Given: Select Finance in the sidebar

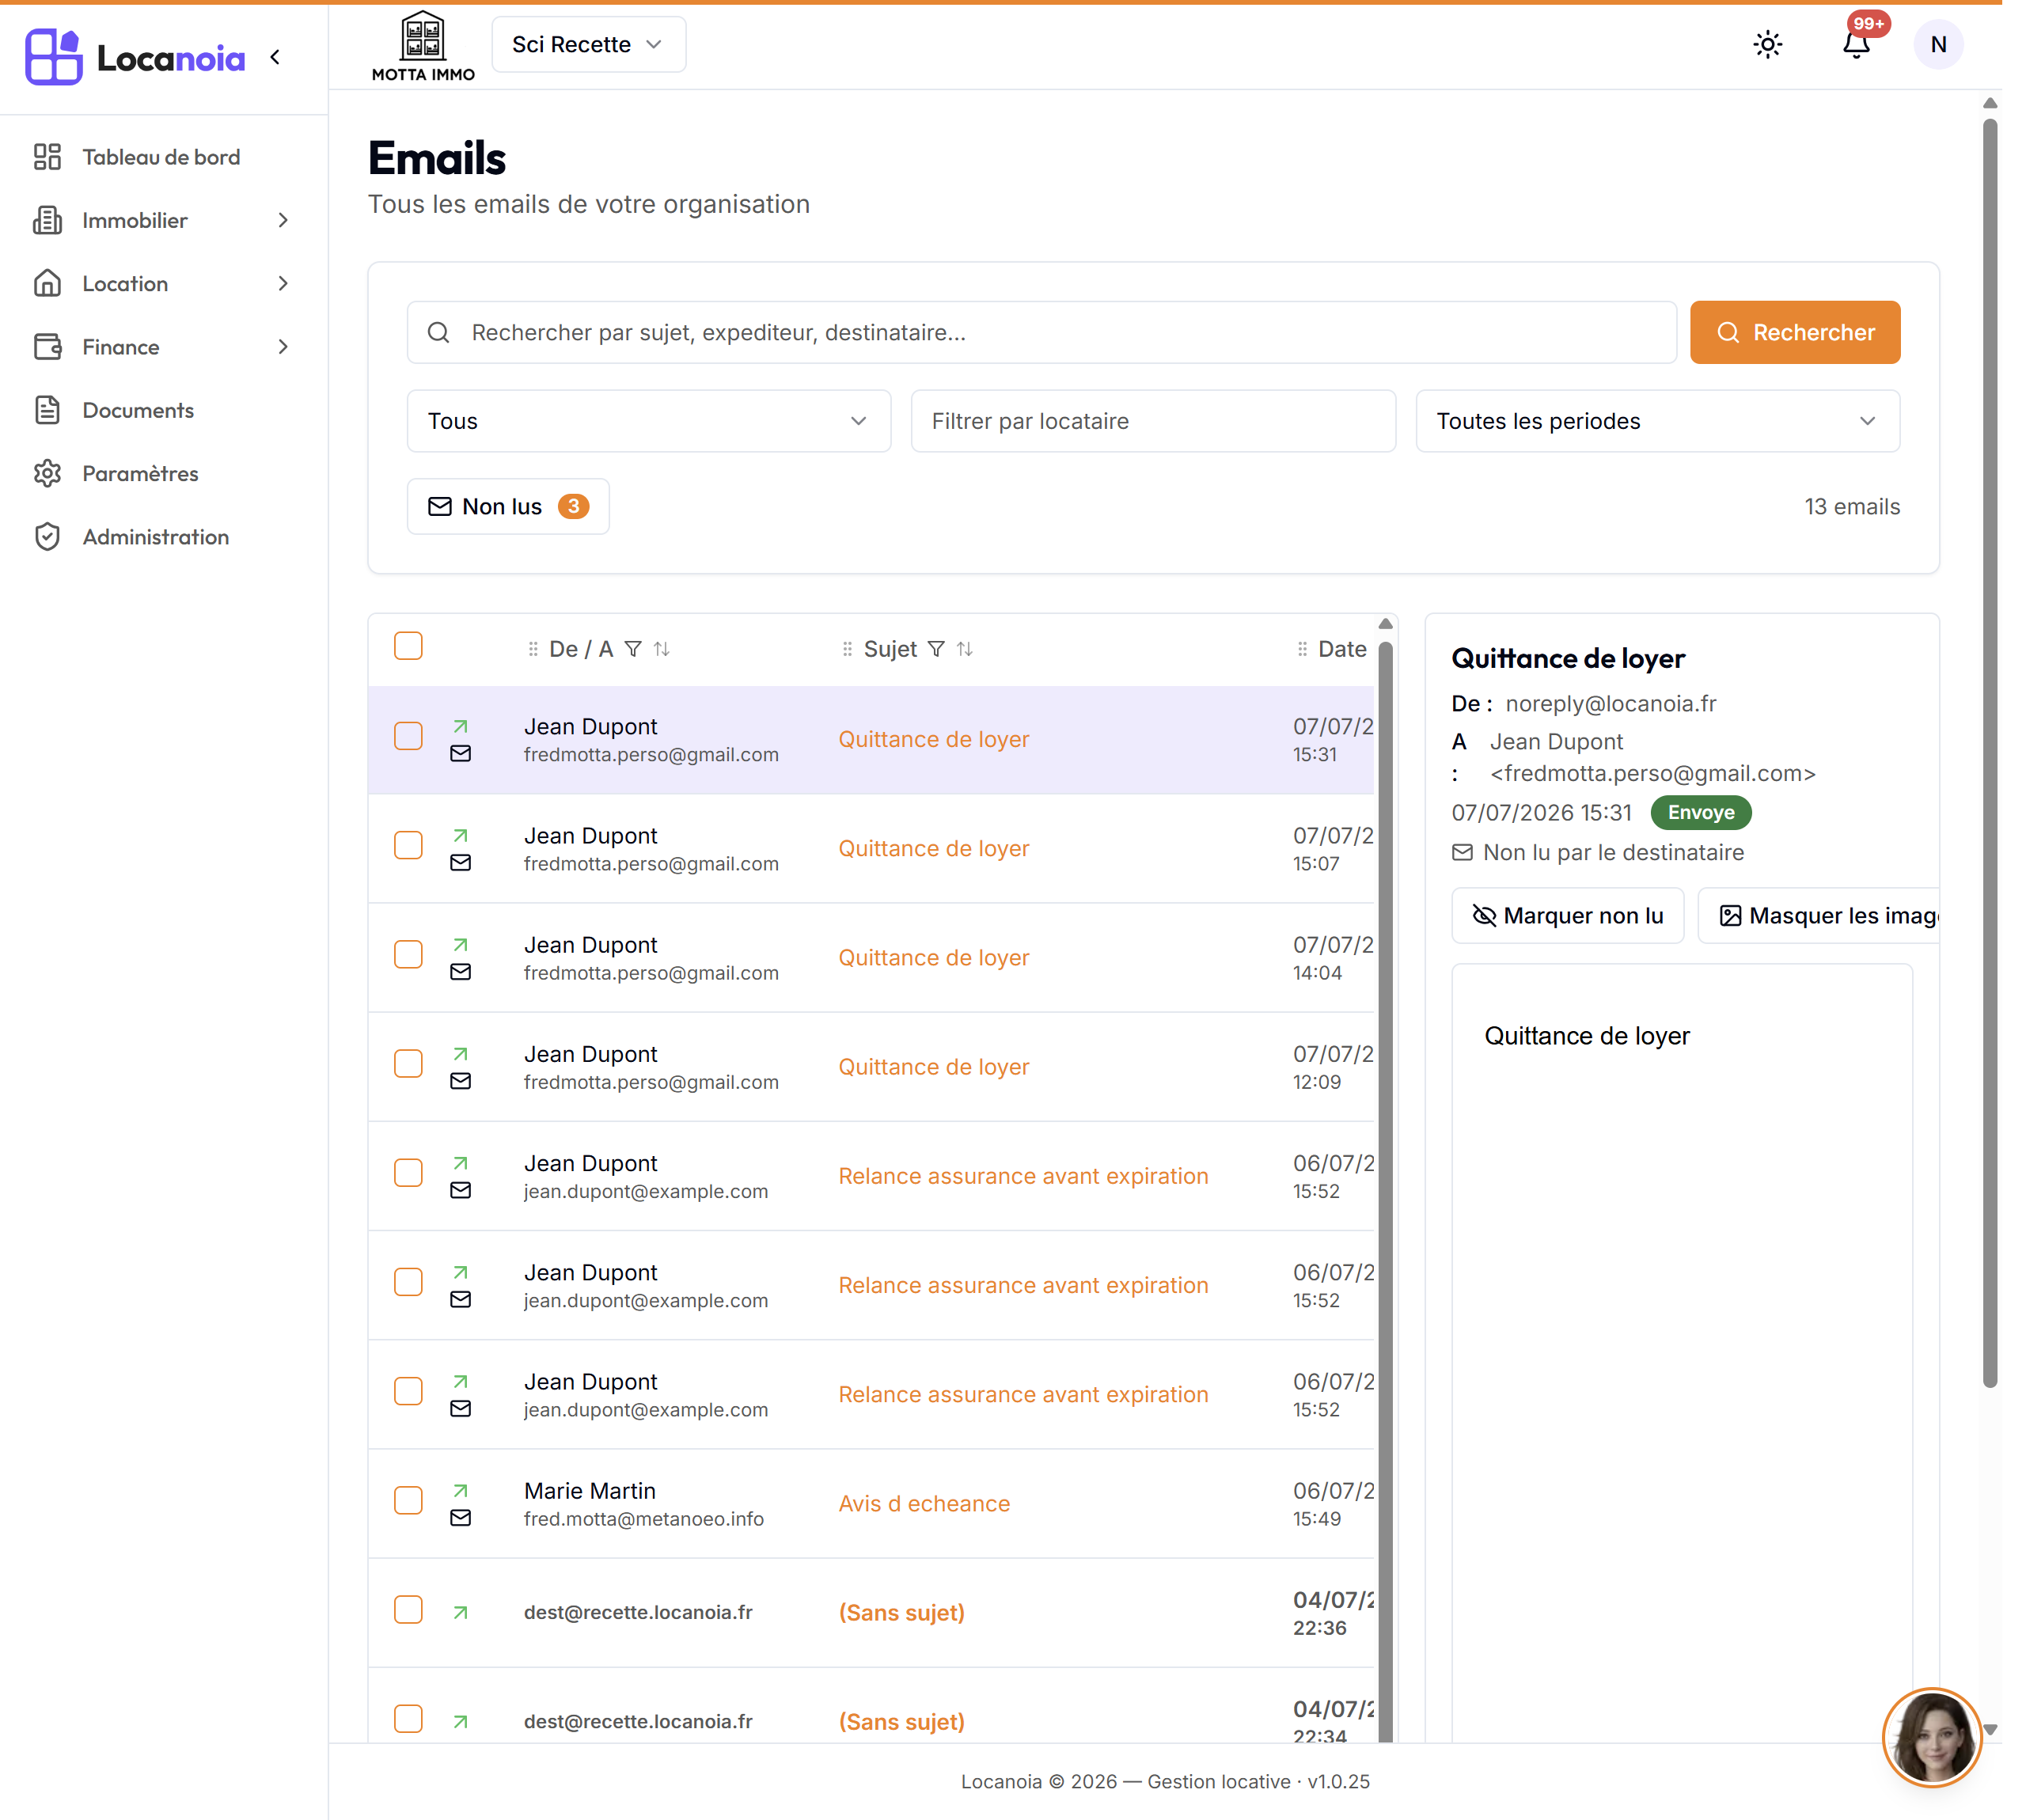Looking at the screenshot, I should click(121, 347).
